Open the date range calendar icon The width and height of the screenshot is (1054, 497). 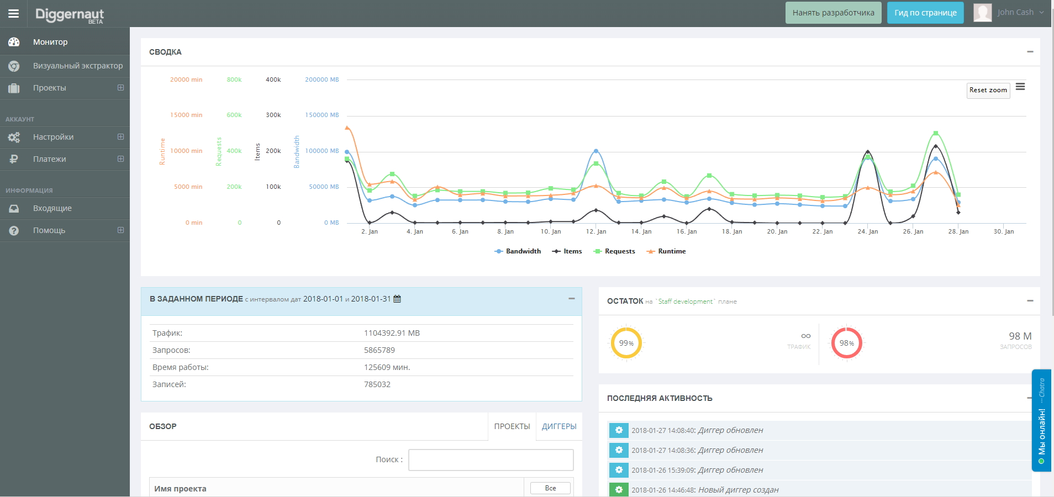coord(397,299)
